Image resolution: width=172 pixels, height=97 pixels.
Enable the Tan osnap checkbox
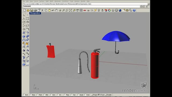coord(72,95)
